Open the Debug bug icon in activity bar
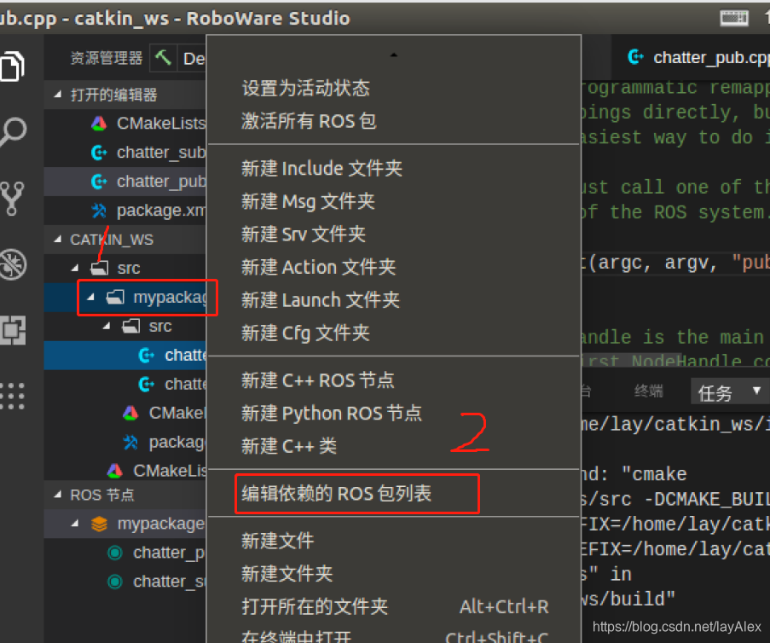Image resolution: width=770 pixels, height=643 pixels. (13, 264)
